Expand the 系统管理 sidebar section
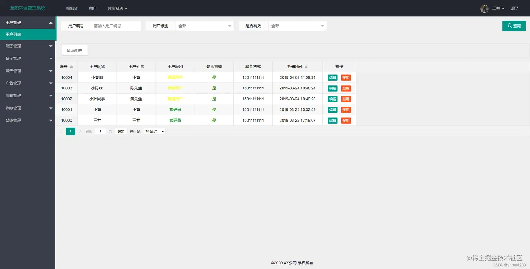 [x=28, y=121]
